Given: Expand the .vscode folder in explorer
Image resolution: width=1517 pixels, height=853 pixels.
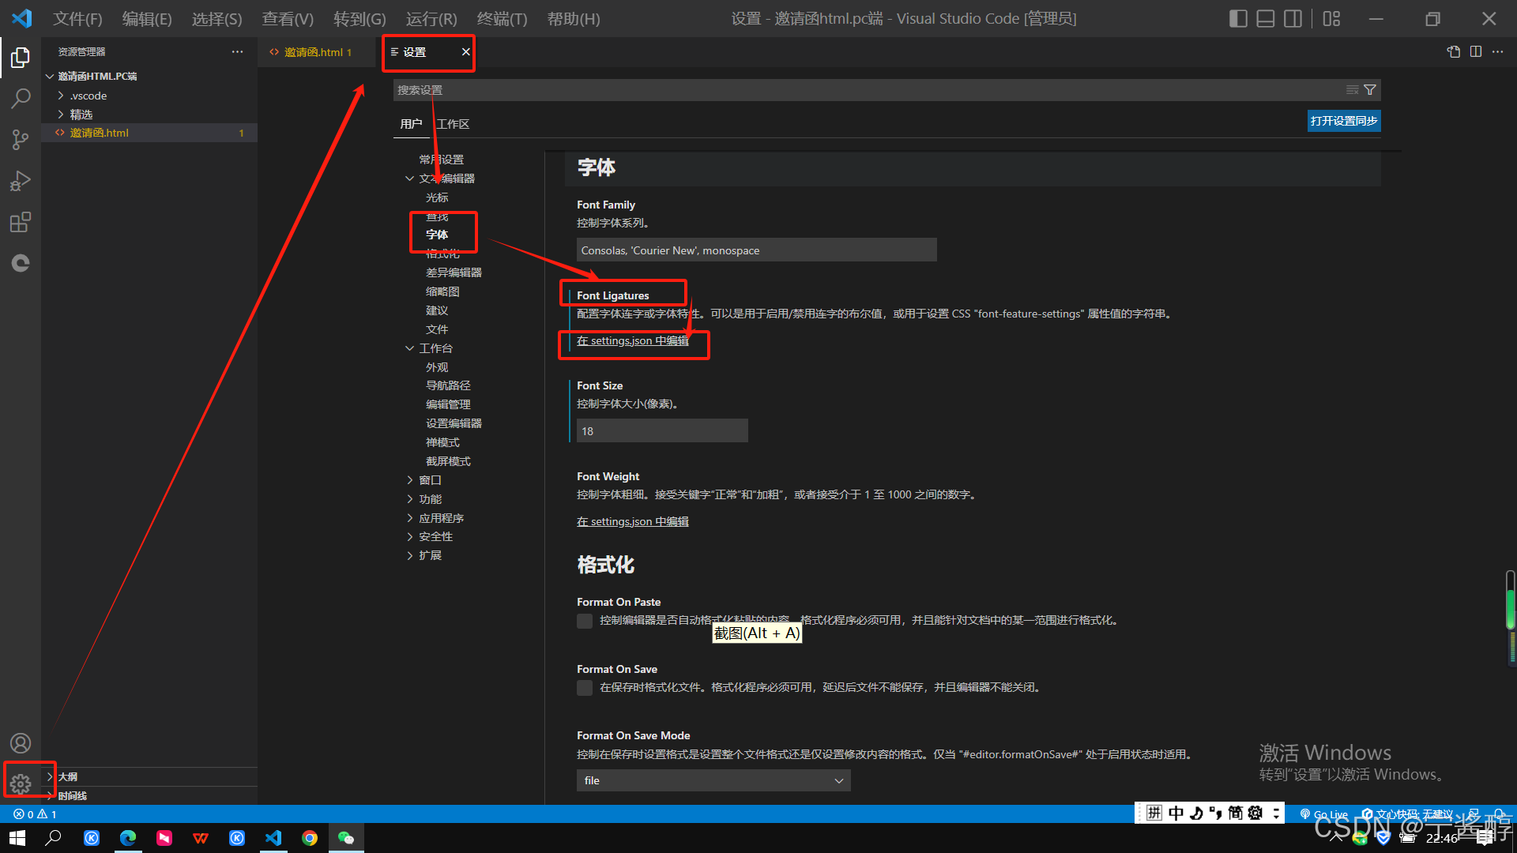Looking at the screenshot, I should tap(88, 96).
